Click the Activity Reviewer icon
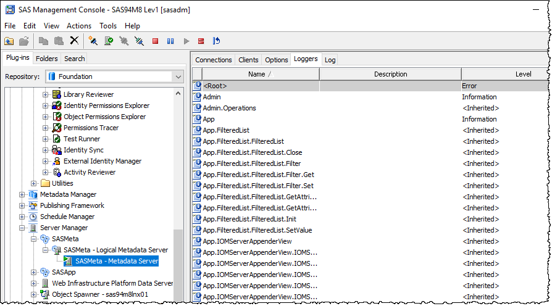 point(57,172)
